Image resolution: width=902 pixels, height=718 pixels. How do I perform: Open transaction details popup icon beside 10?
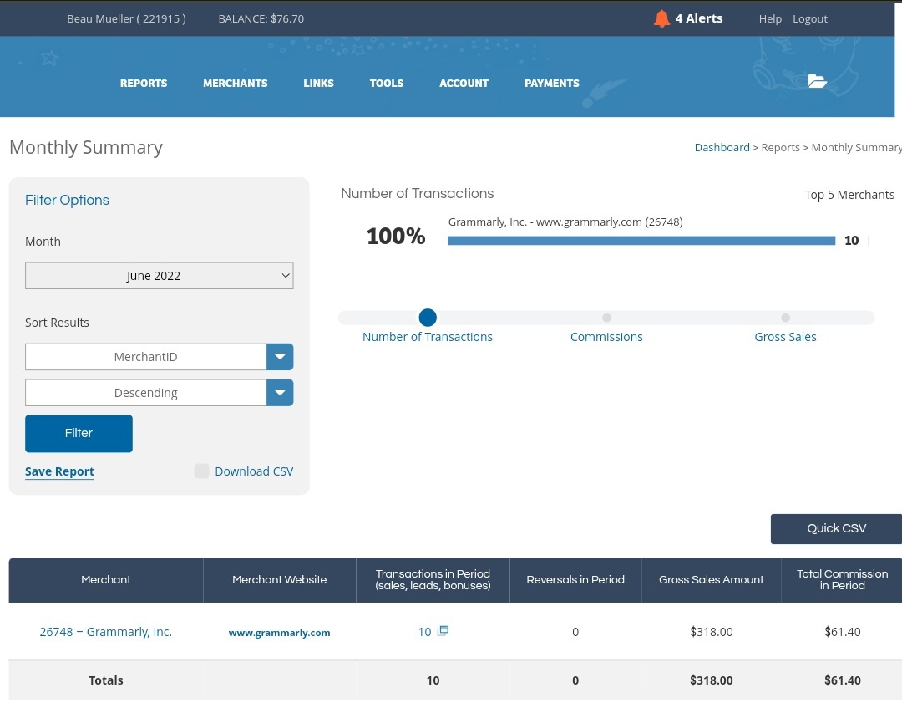click(443, 631)
